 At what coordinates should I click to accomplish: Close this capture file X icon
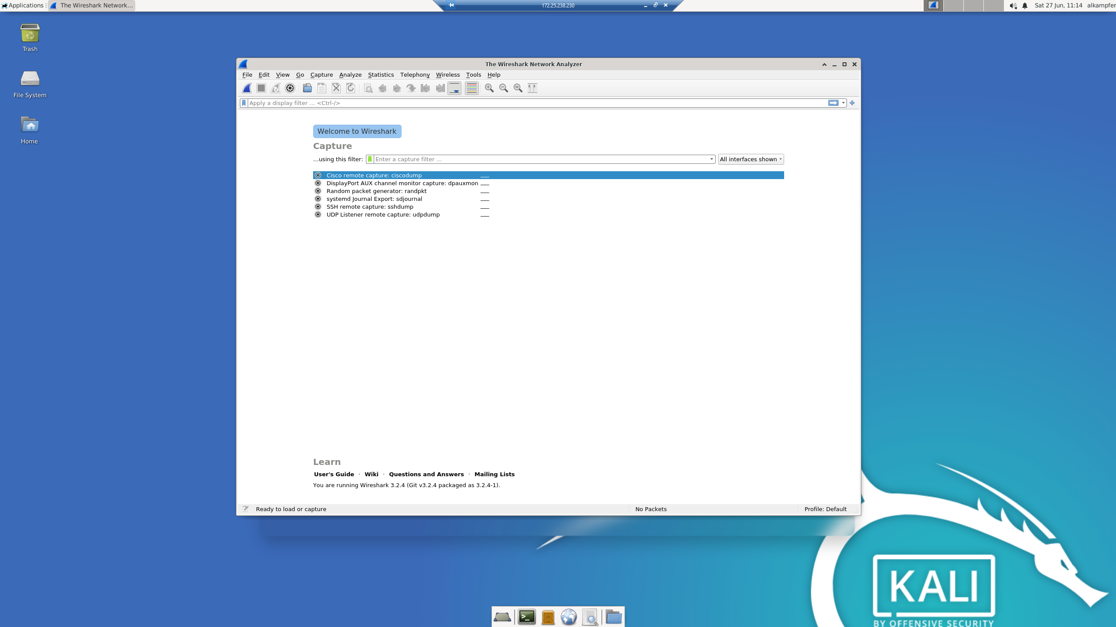[x=336, y=88]
